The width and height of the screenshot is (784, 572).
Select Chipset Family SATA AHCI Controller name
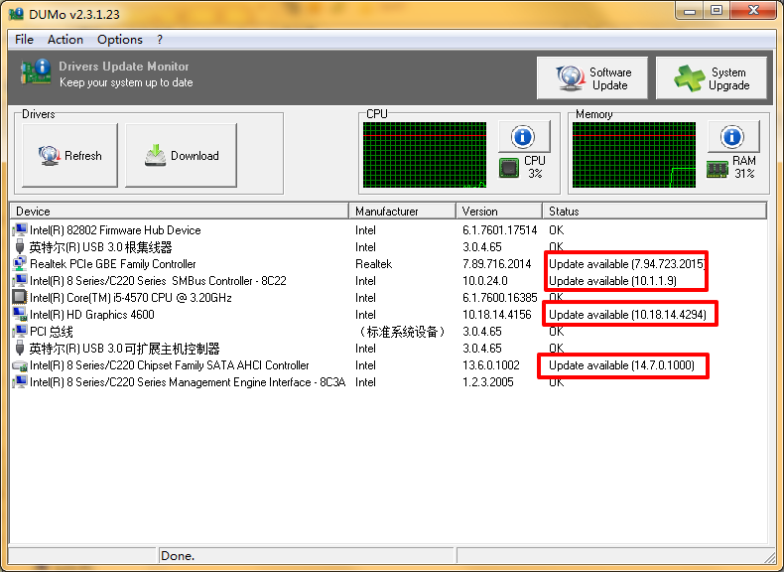point(170,365)
